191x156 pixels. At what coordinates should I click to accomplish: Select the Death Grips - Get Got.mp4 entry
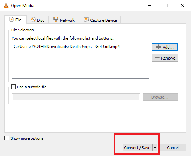click(x=67, y=47)
